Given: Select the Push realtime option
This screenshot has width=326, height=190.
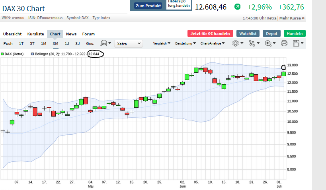Looking at the screenshot, I should pos(8,43).
